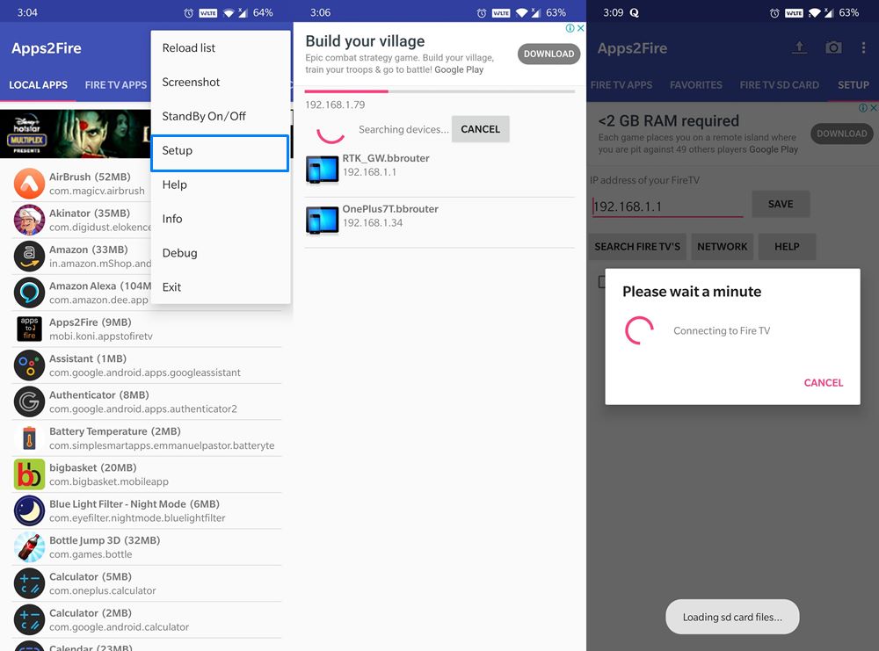Open the FAVORITES tab
The image size is (879, 651).
695,85
